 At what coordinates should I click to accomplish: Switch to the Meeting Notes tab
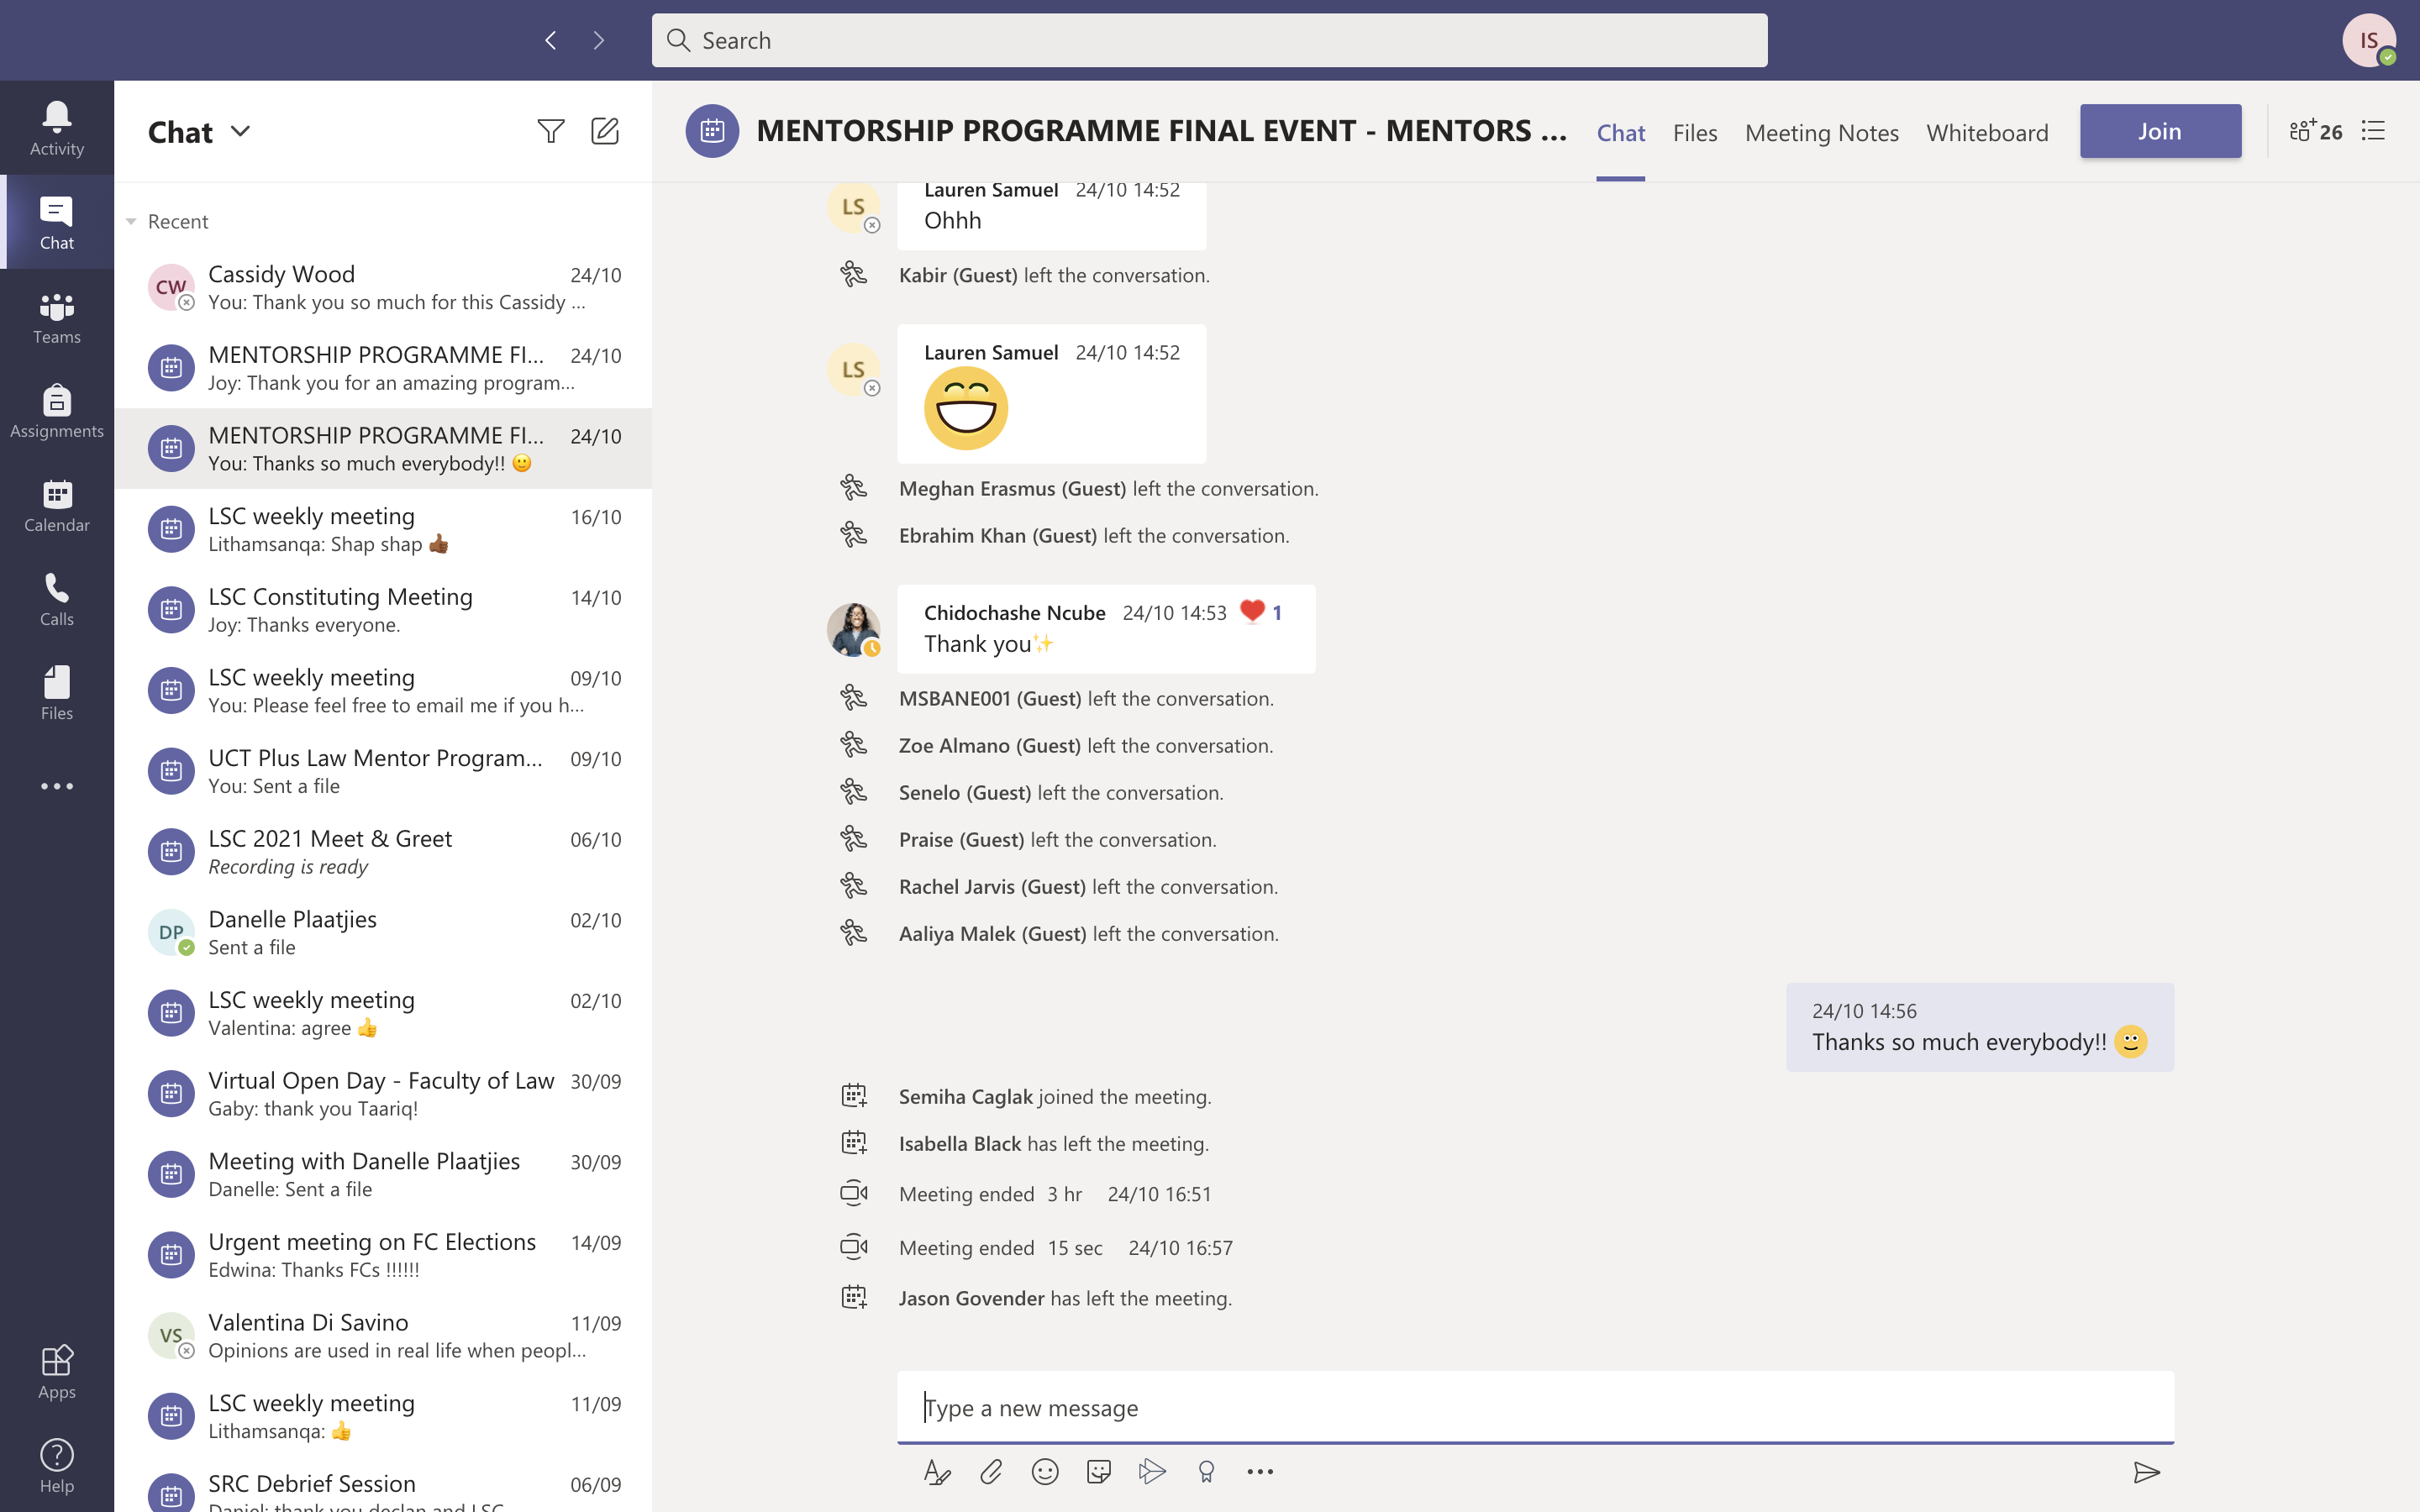[1821, 133]
